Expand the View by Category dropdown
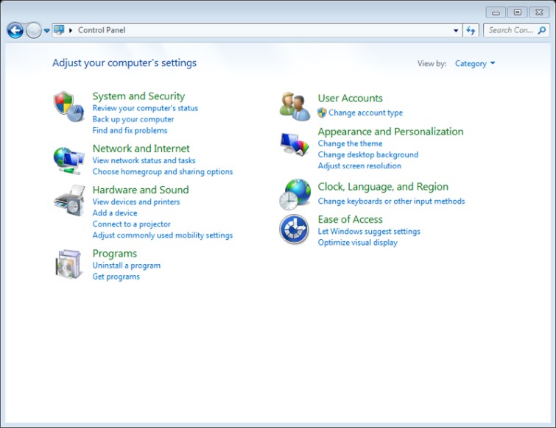 pyautogui.click(x=475, y=64)
